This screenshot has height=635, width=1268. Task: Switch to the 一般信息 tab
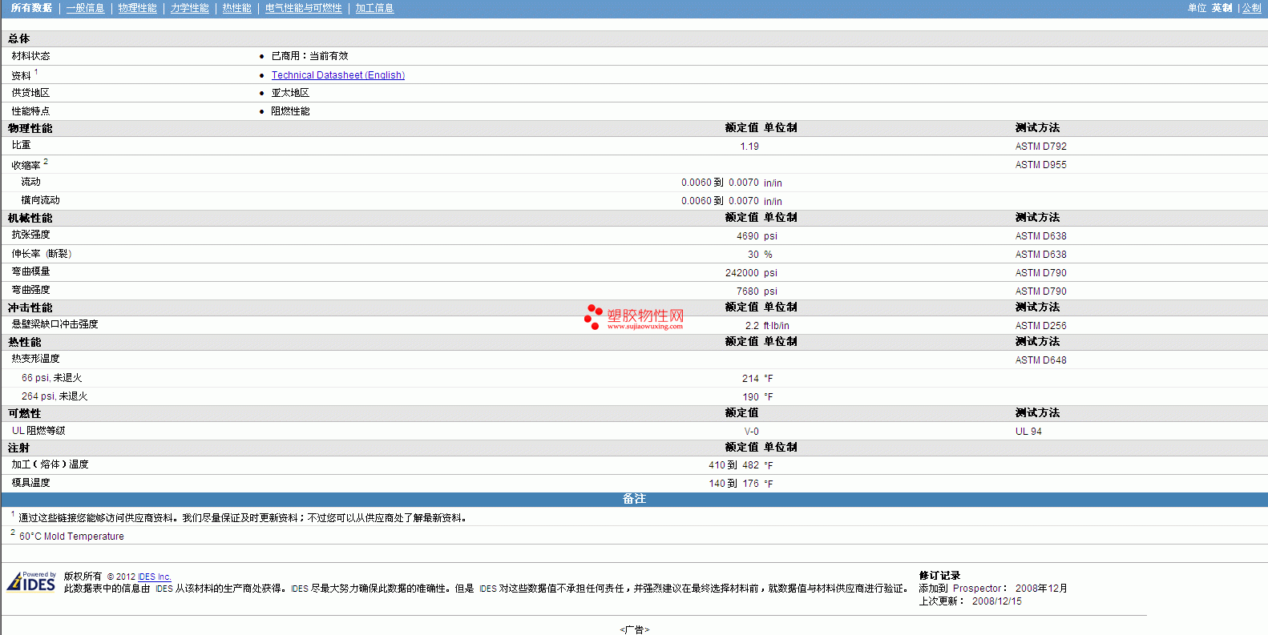85,8
